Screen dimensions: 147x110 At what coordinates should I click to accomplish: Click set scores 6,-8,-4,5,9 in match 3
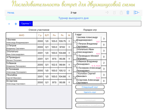(x=96, y=66)
